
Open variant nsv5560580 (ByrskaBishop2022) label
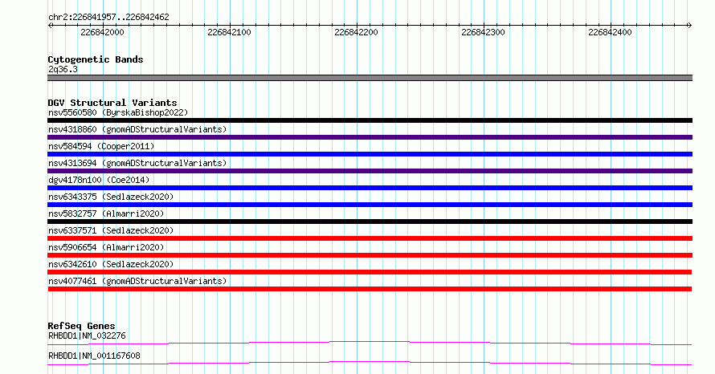coord(118,112)
